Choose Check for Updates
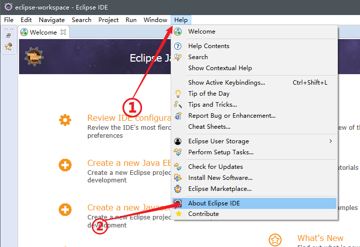Screen dimensions: 360x247 point(255,166)
